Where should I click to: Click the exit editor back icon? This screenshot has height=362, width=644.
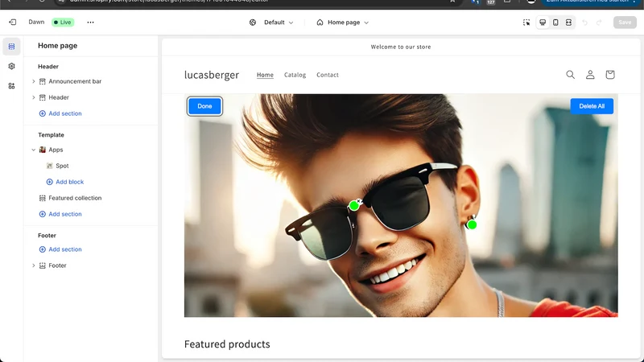[x=13, y=23]
